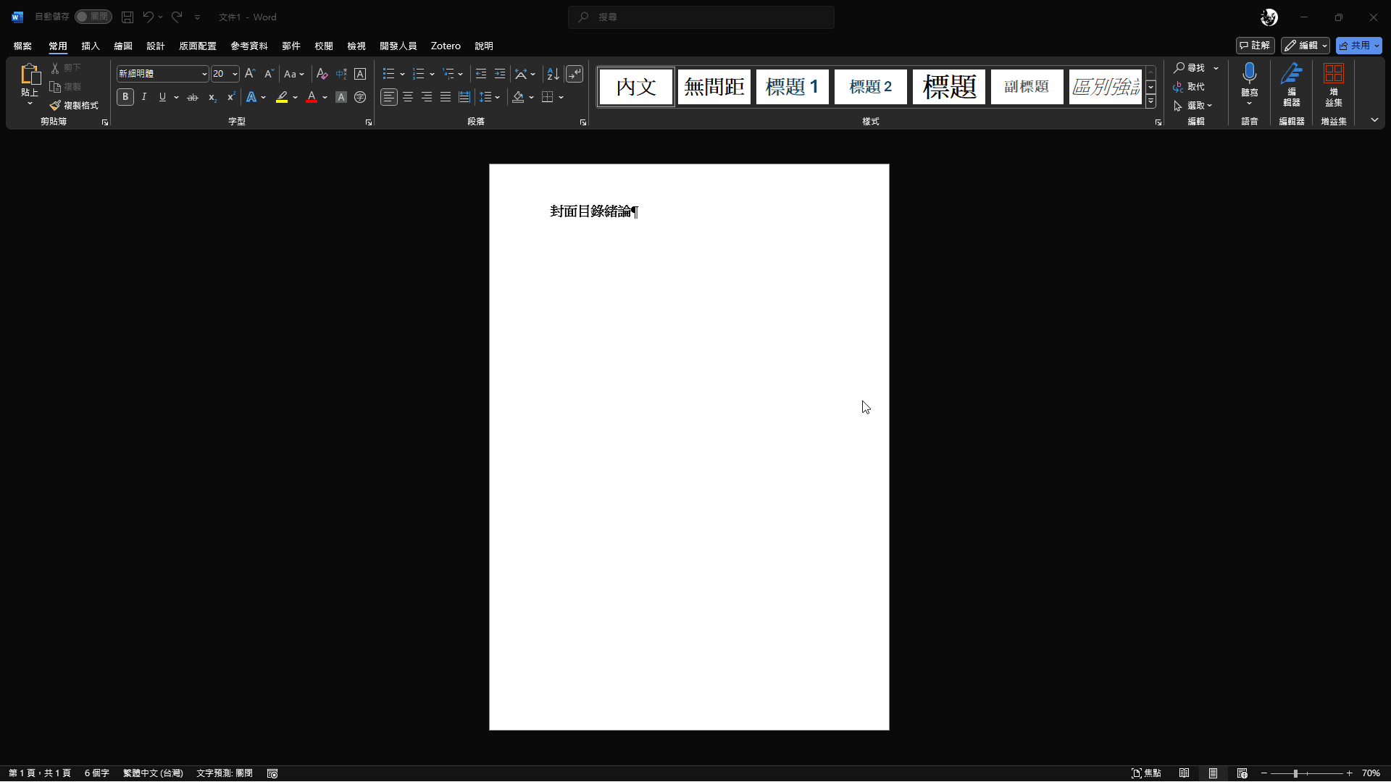Click the Center align icon

(x=408, y=97)
